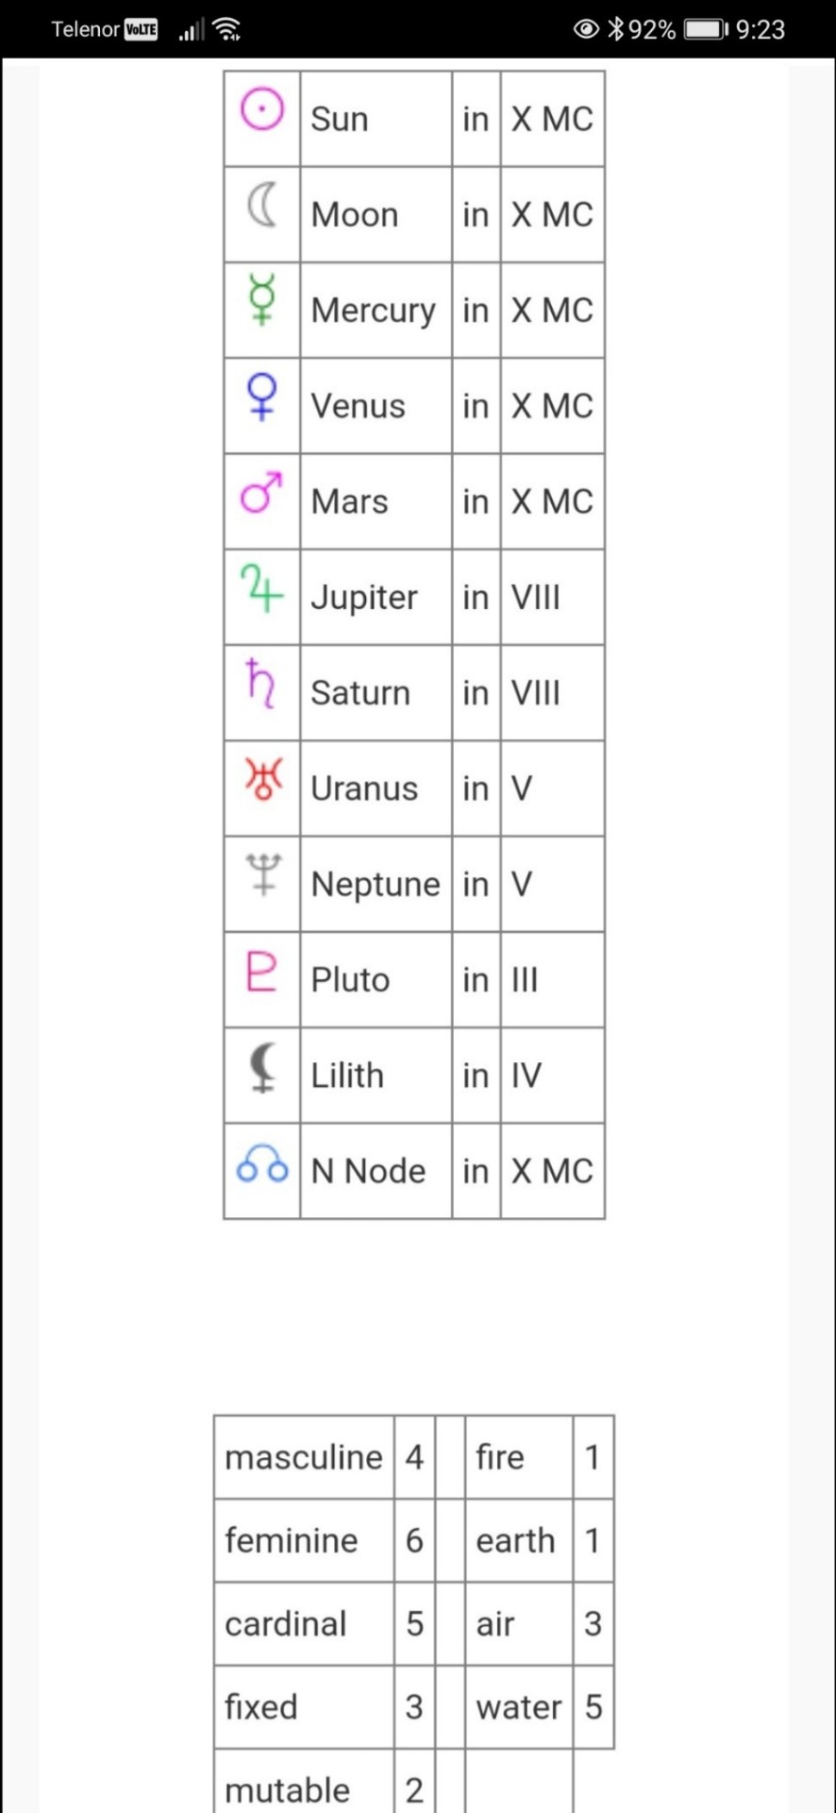This screenshot has height=1813, width=836.
Task: Tap the Bluetooth status bar icon
Action: (616, 29)
